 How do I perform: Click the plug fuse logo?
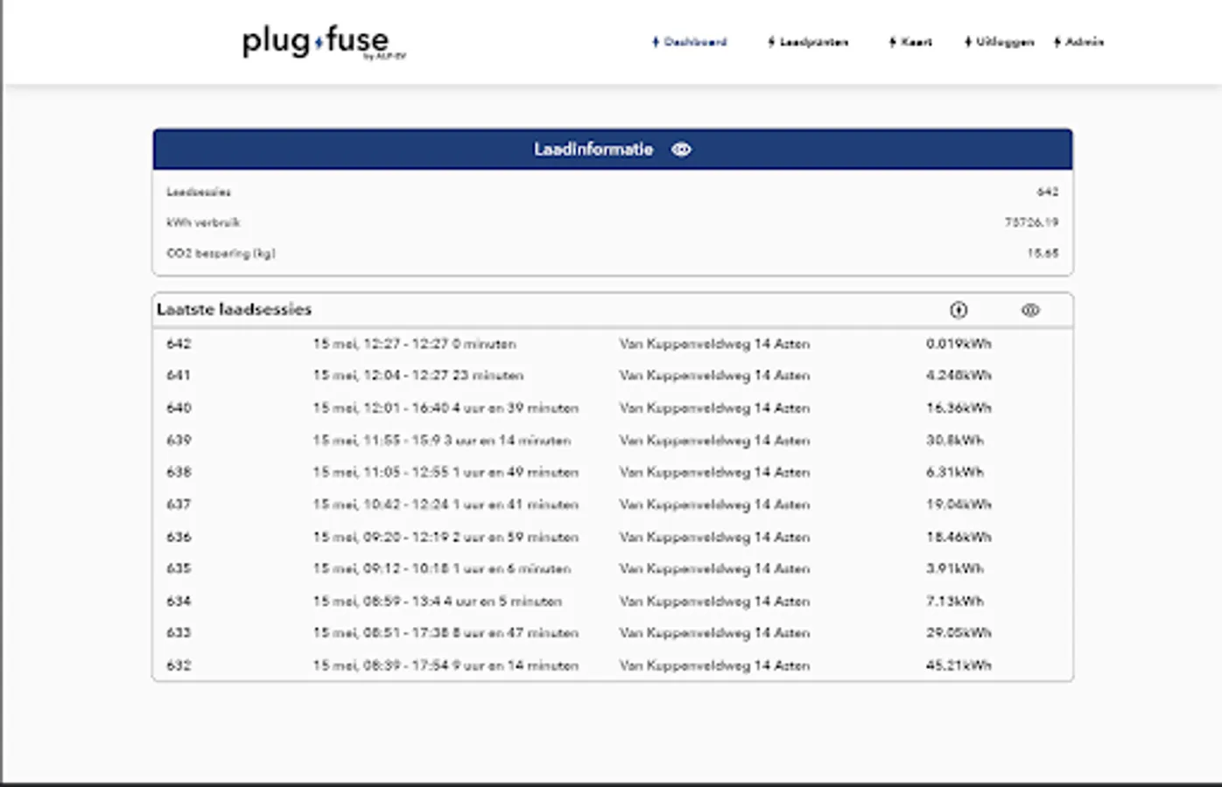point(324,42)
